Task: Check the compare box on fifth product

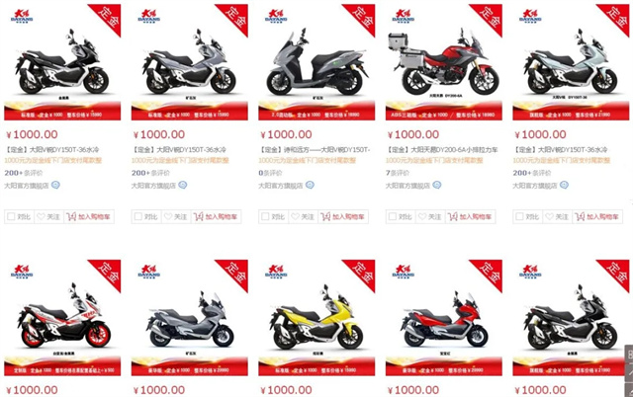Action: point(519,217)
